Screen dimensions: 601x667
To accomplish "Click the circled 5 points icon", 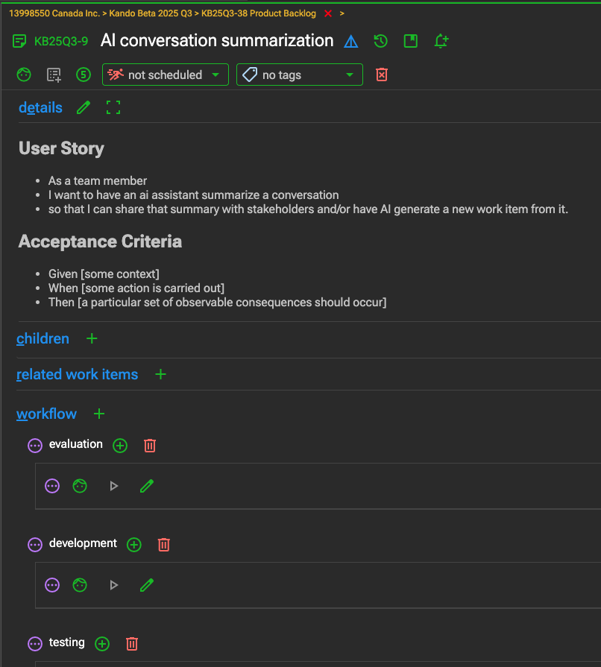I will point(84,75).
